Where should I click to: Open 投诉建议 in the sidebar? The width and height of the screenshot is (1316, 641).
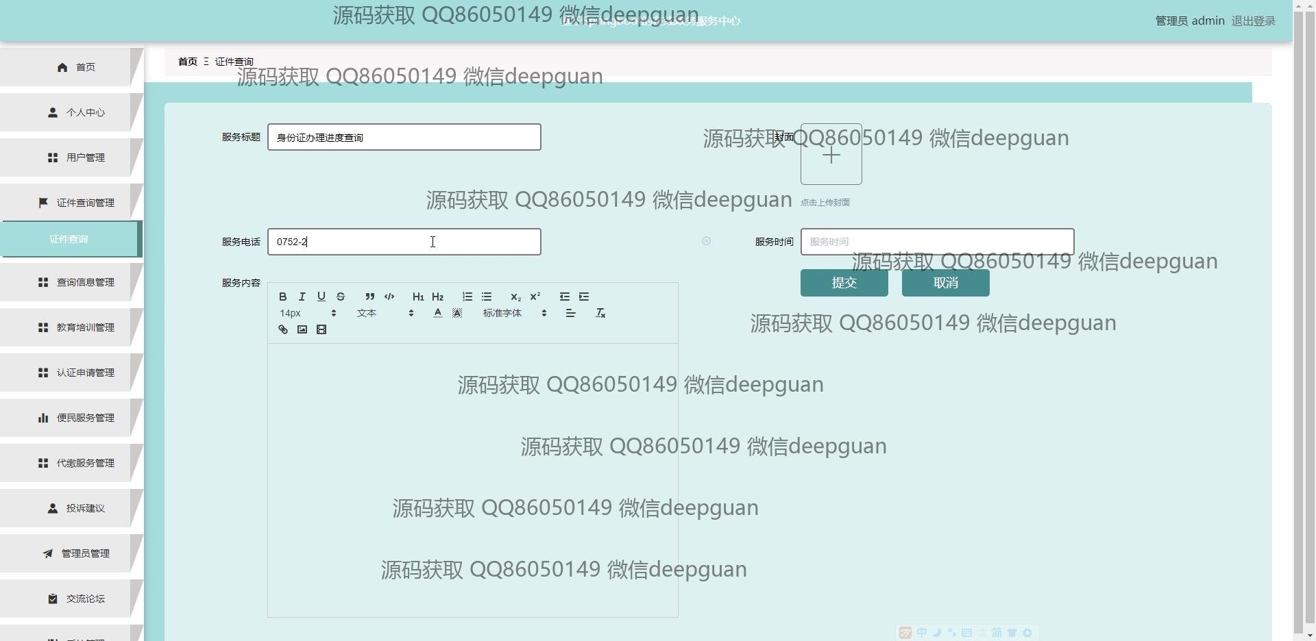(x=71, y=508)
